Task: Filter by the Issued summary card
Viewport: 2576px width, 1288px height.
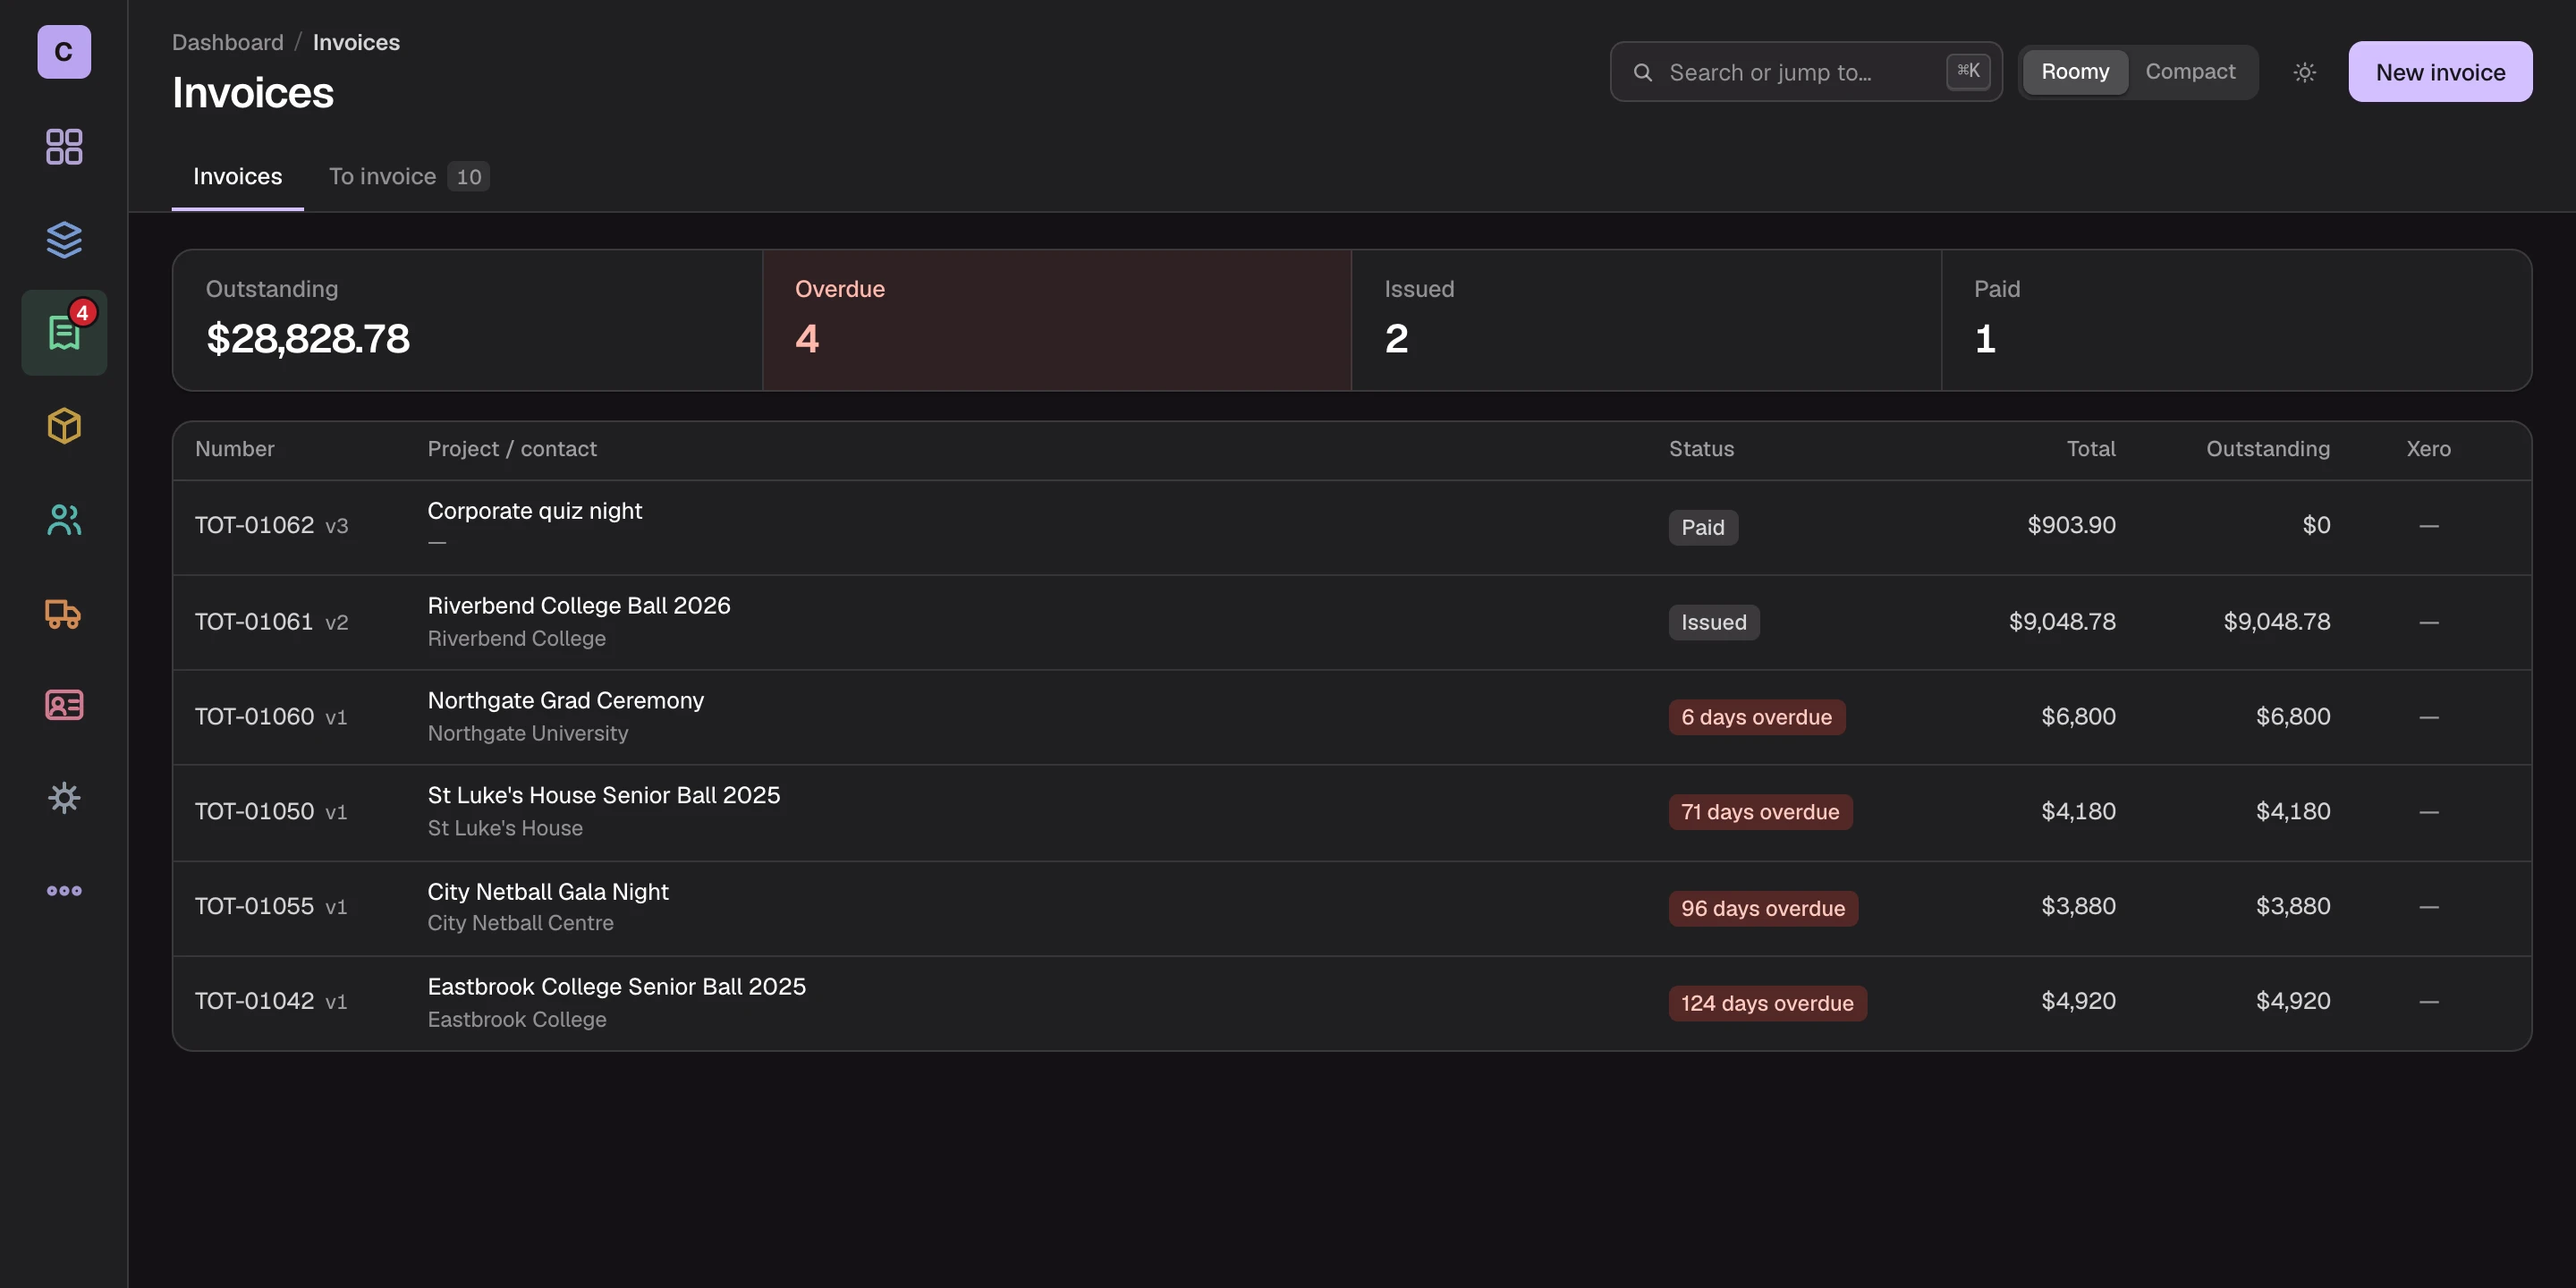Action: (x=1646, y=320)
